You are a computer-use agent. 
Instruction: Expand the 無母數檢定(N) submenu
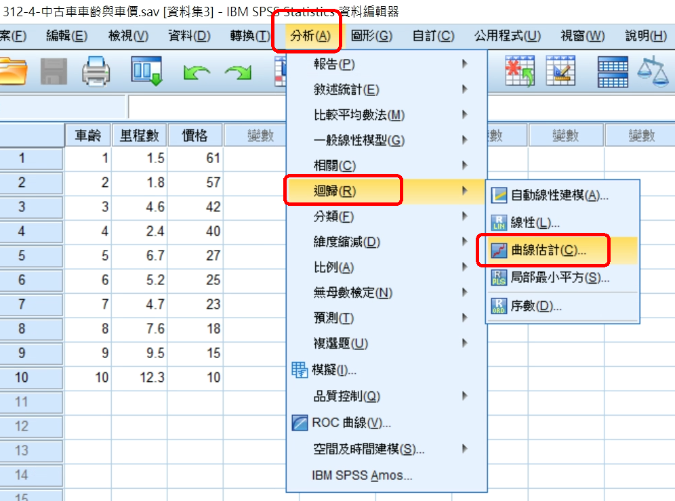[352, 292]
